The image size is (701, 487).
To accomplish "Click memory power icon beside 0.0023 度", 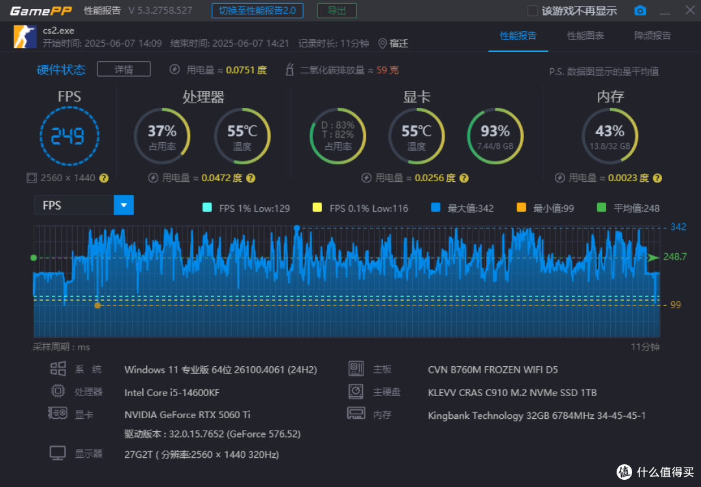I will point(560,178).
